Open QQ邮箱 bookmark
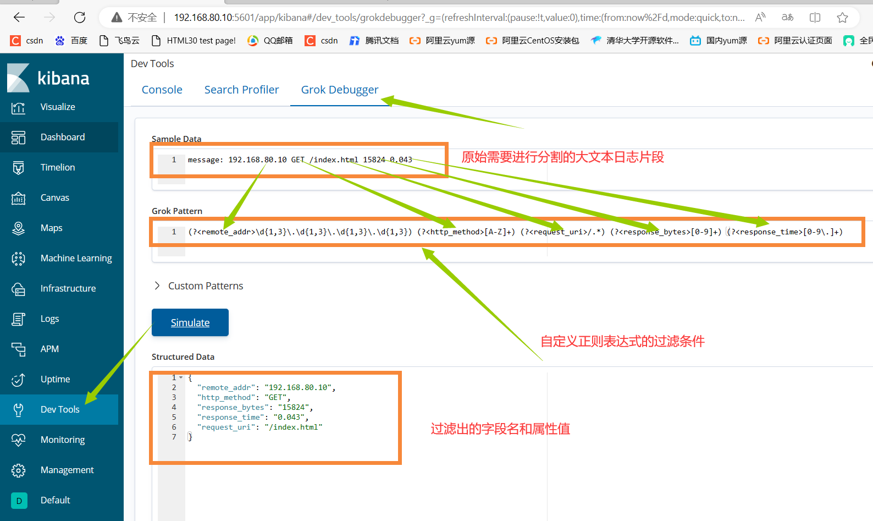Image resolution: width=873 pixels, height=521 pixels. [270, 41]
